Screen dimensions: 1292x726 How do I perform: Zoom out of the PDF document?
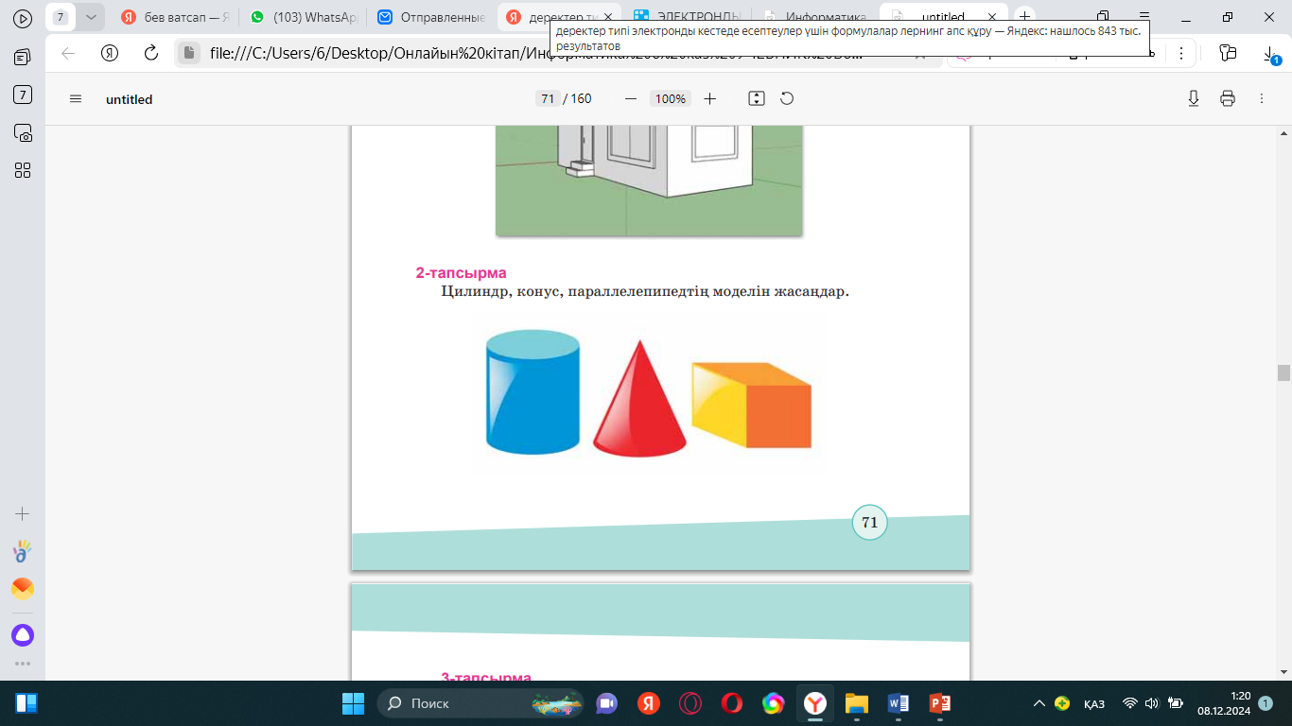point(631,98)
